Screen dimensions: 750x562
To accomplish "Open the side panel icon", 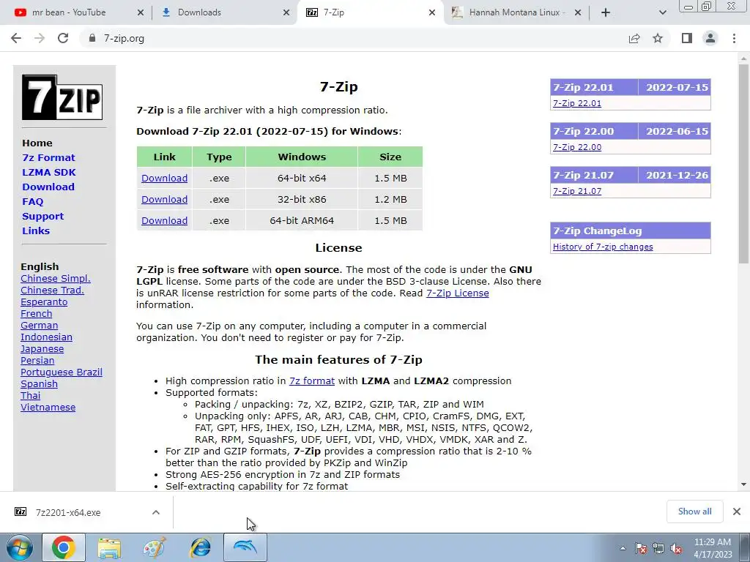I will point(687,38).
